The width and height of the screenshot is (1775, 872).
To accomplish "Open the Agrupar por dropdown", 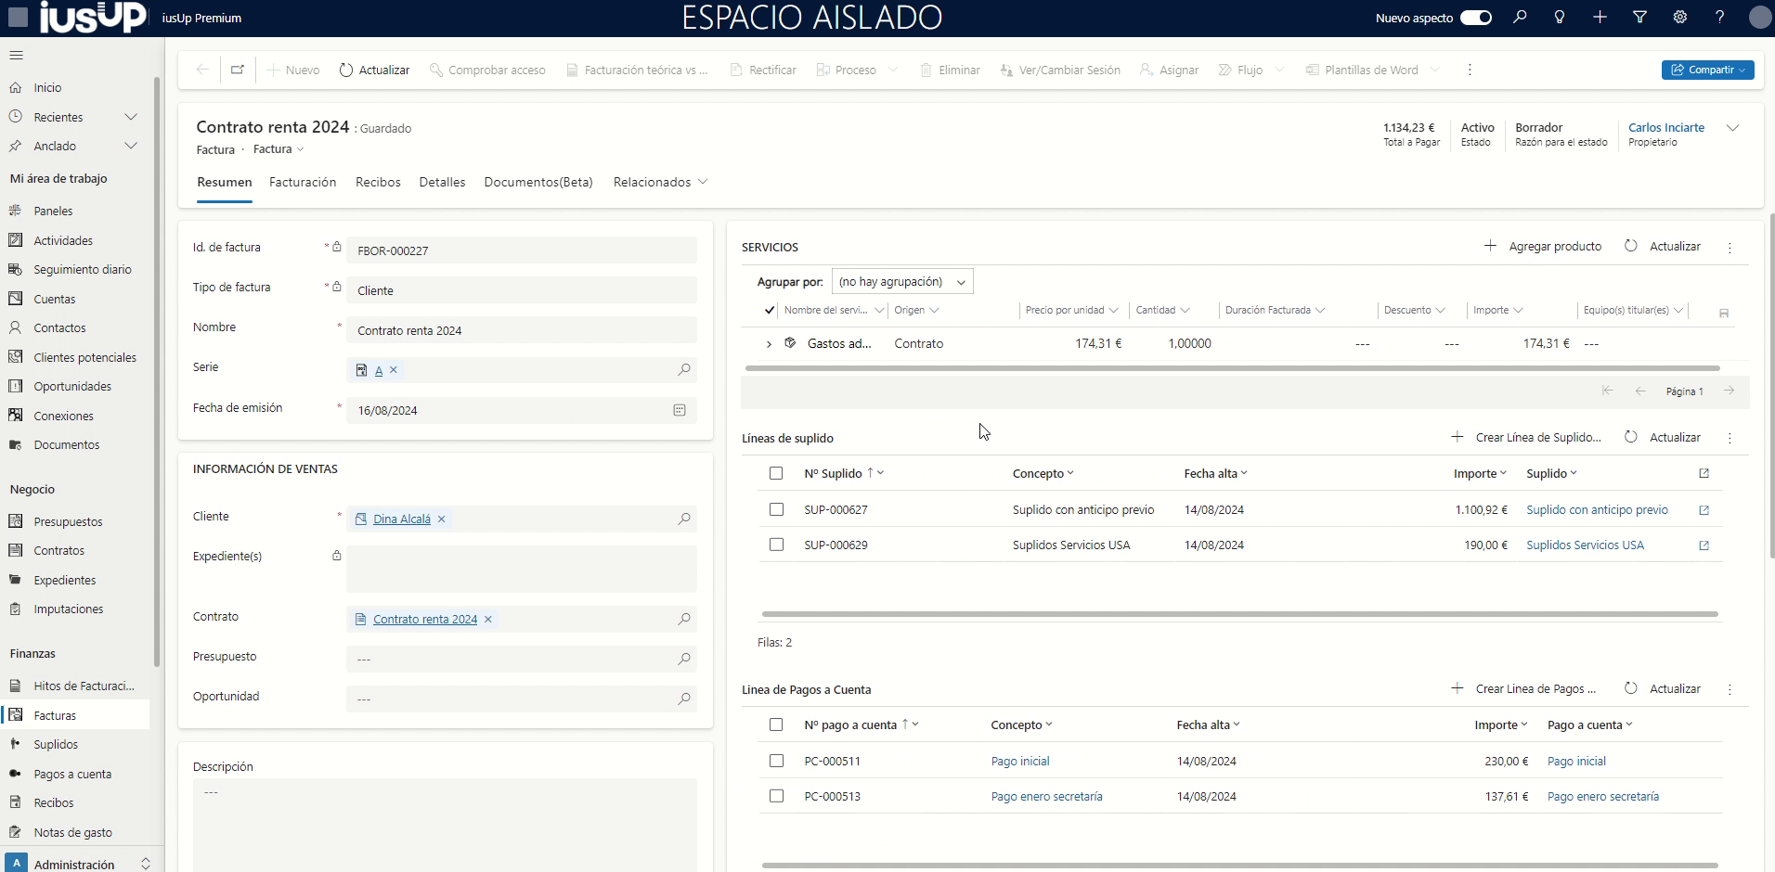I will point(902,282).
